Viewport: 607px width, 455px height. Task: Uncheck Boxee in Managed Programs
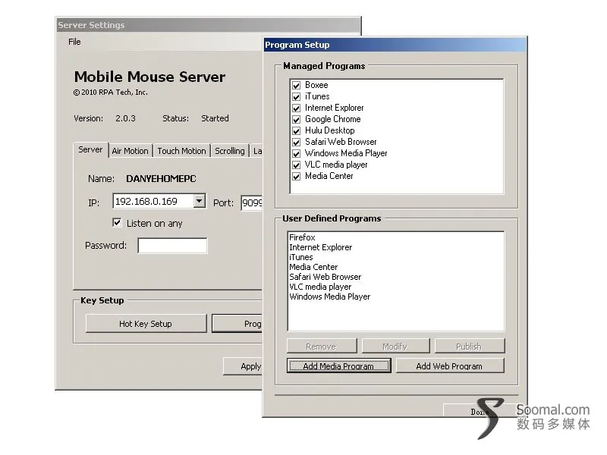click(297, 85)
